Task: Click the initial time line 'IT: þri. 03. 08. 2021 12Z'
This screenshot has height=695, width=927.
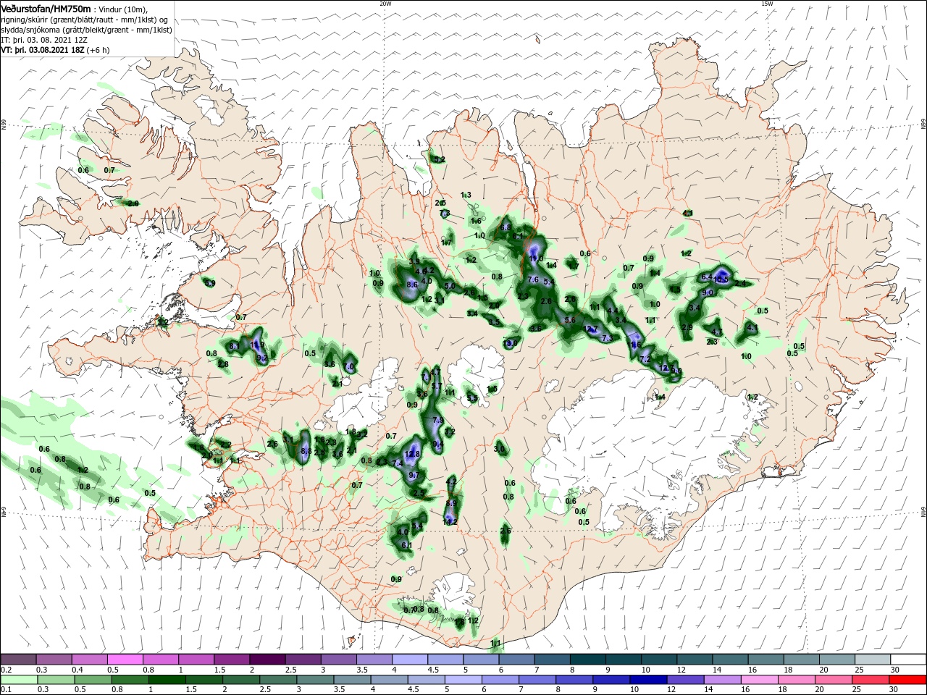Action: click(44, 40)
